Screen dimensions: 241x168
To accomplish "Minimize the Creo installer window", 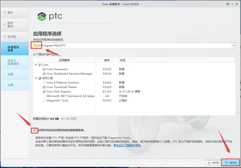I will click(x=232, y=4).
